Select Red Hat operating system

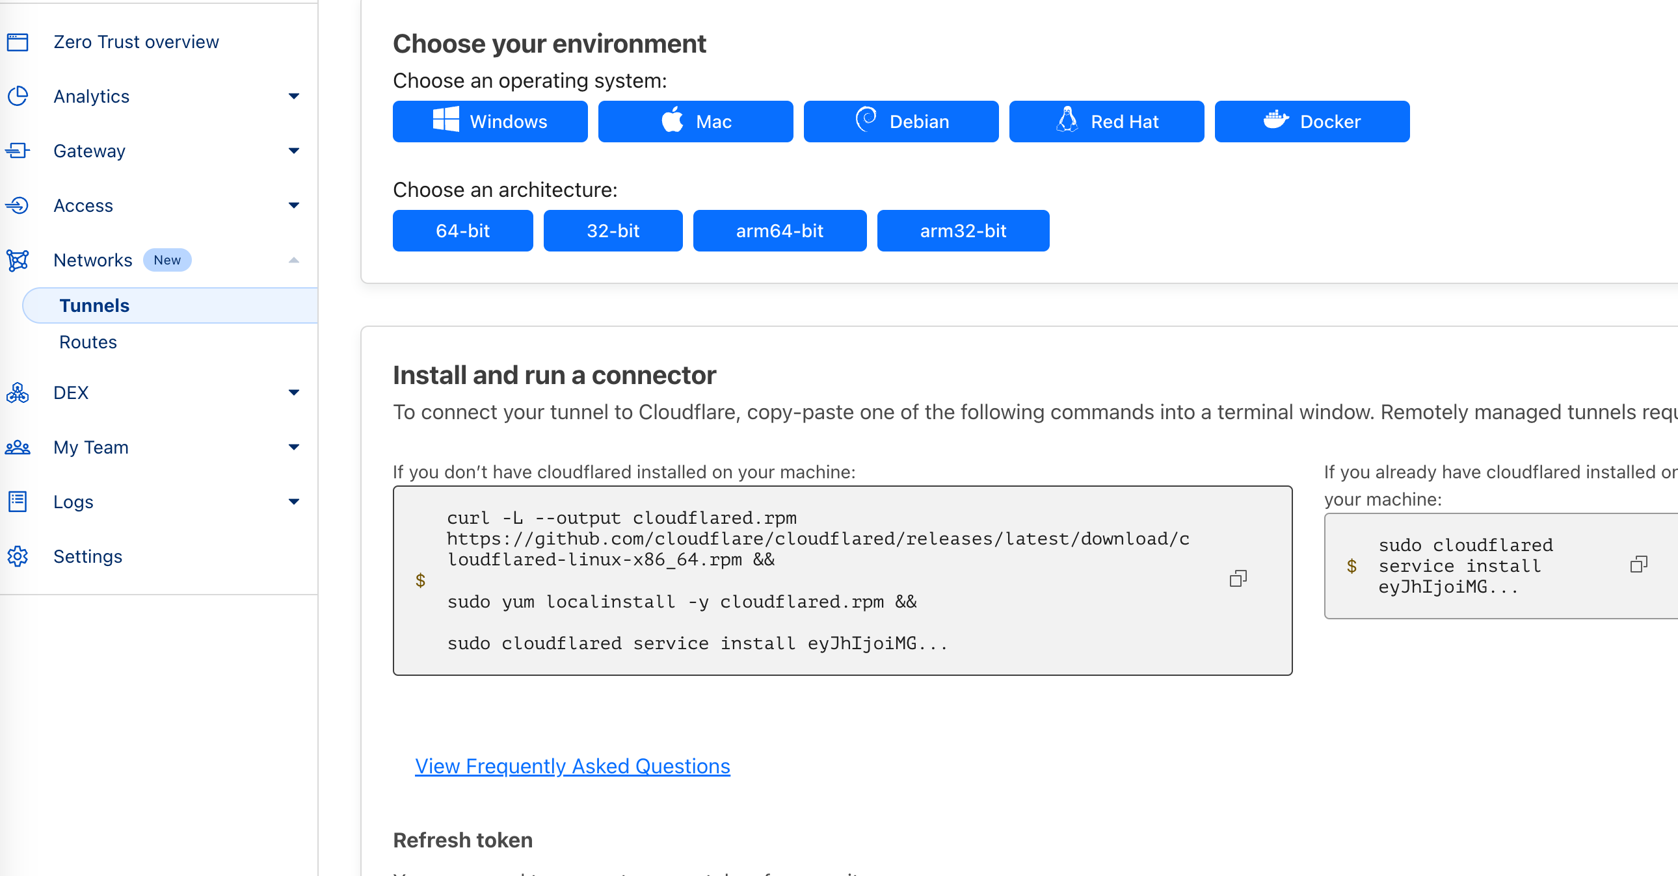(1106, 122)
